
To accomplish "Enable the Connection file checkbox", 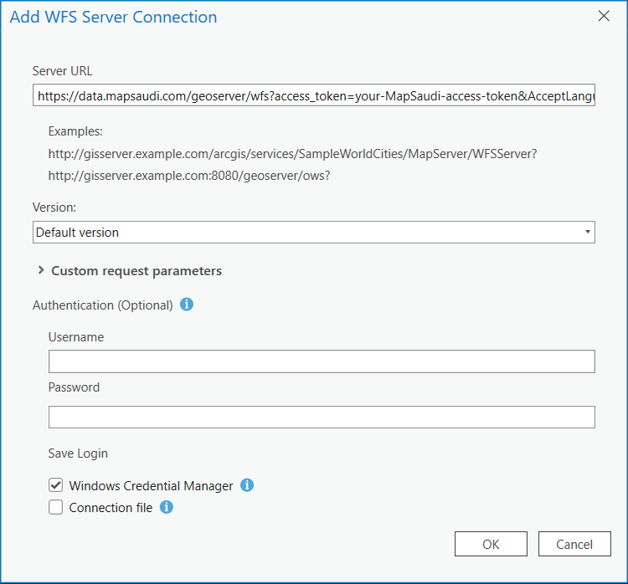I will (56, 507).
